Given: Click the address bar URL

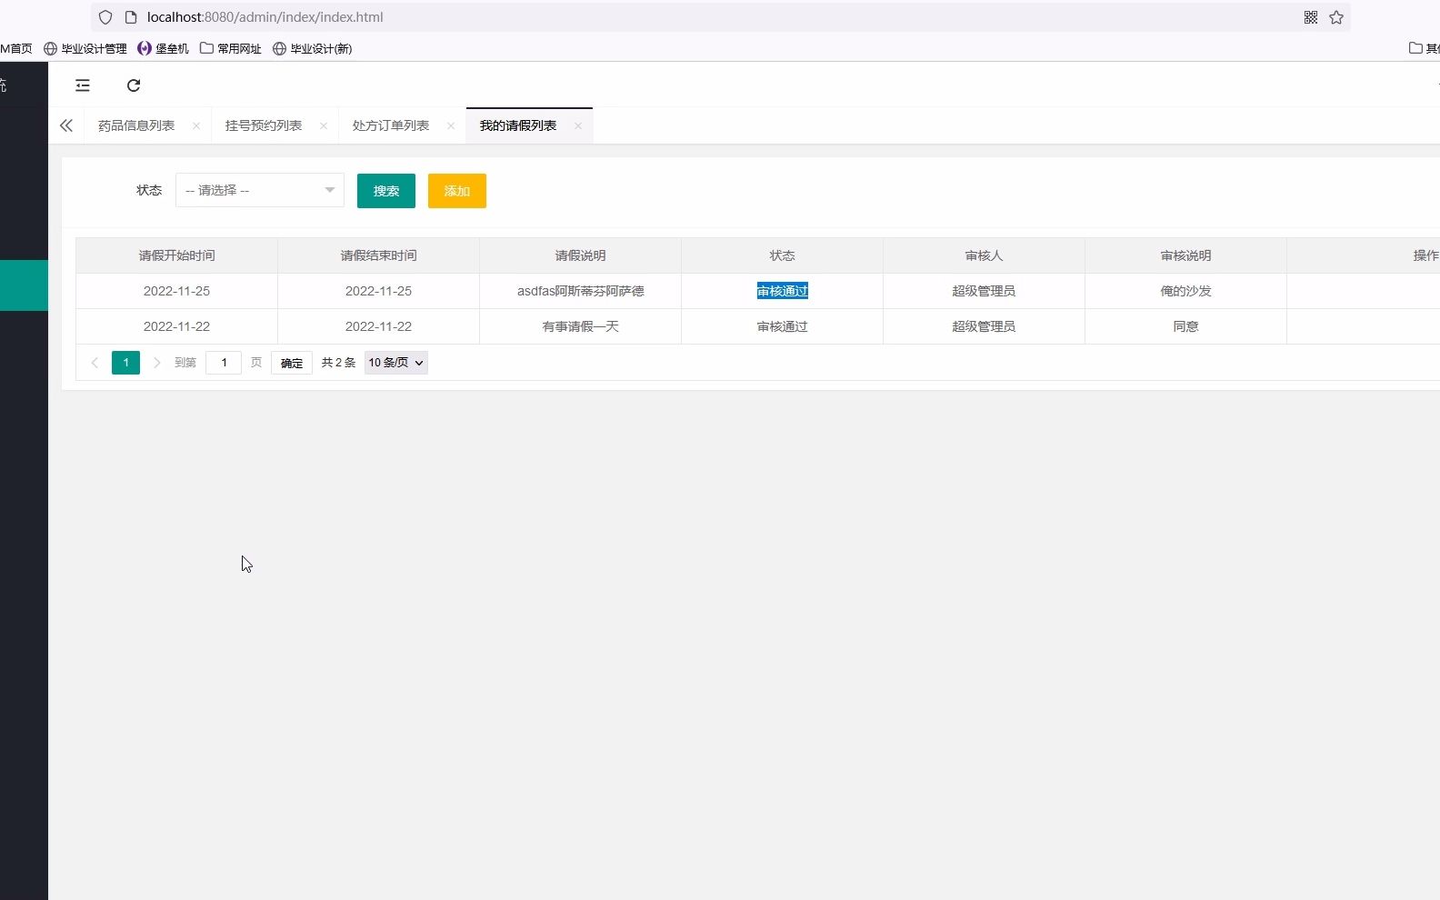Looking at the screenshot, I should coord(265,17).
